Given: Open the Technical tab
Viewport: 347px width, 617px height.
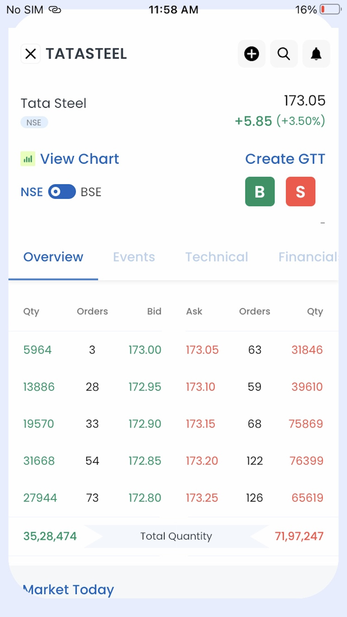Looking at the screenshot, I should point(217,257).
